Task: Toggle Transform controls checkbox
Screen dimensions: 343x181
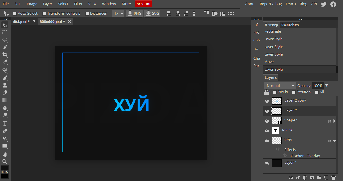Action: point(44,14)
